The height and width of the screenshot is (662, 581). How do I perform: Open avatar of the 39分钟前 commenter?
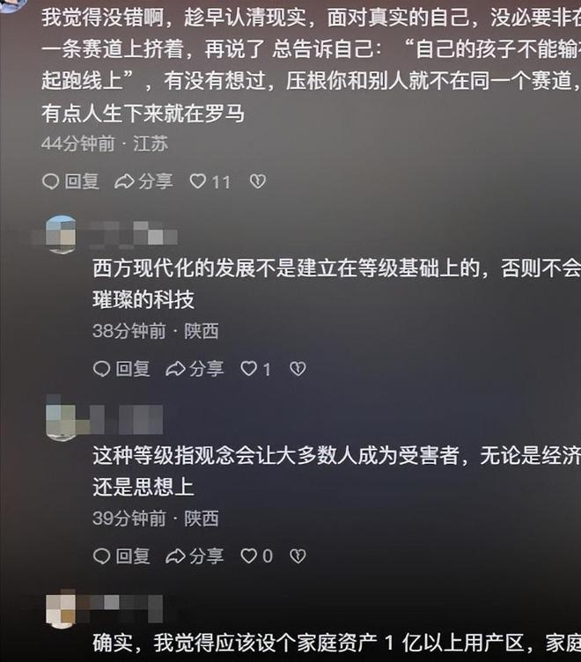pos(61,421)
